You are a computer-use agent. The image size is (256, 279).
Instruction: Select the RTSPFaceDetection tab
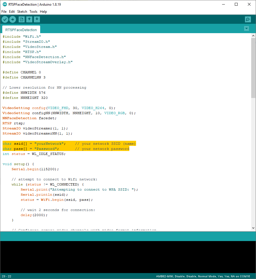(21, 30)
